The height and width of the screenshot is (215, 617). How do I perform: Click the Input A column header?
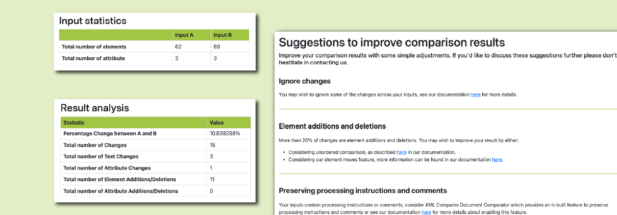click(184, 35)
